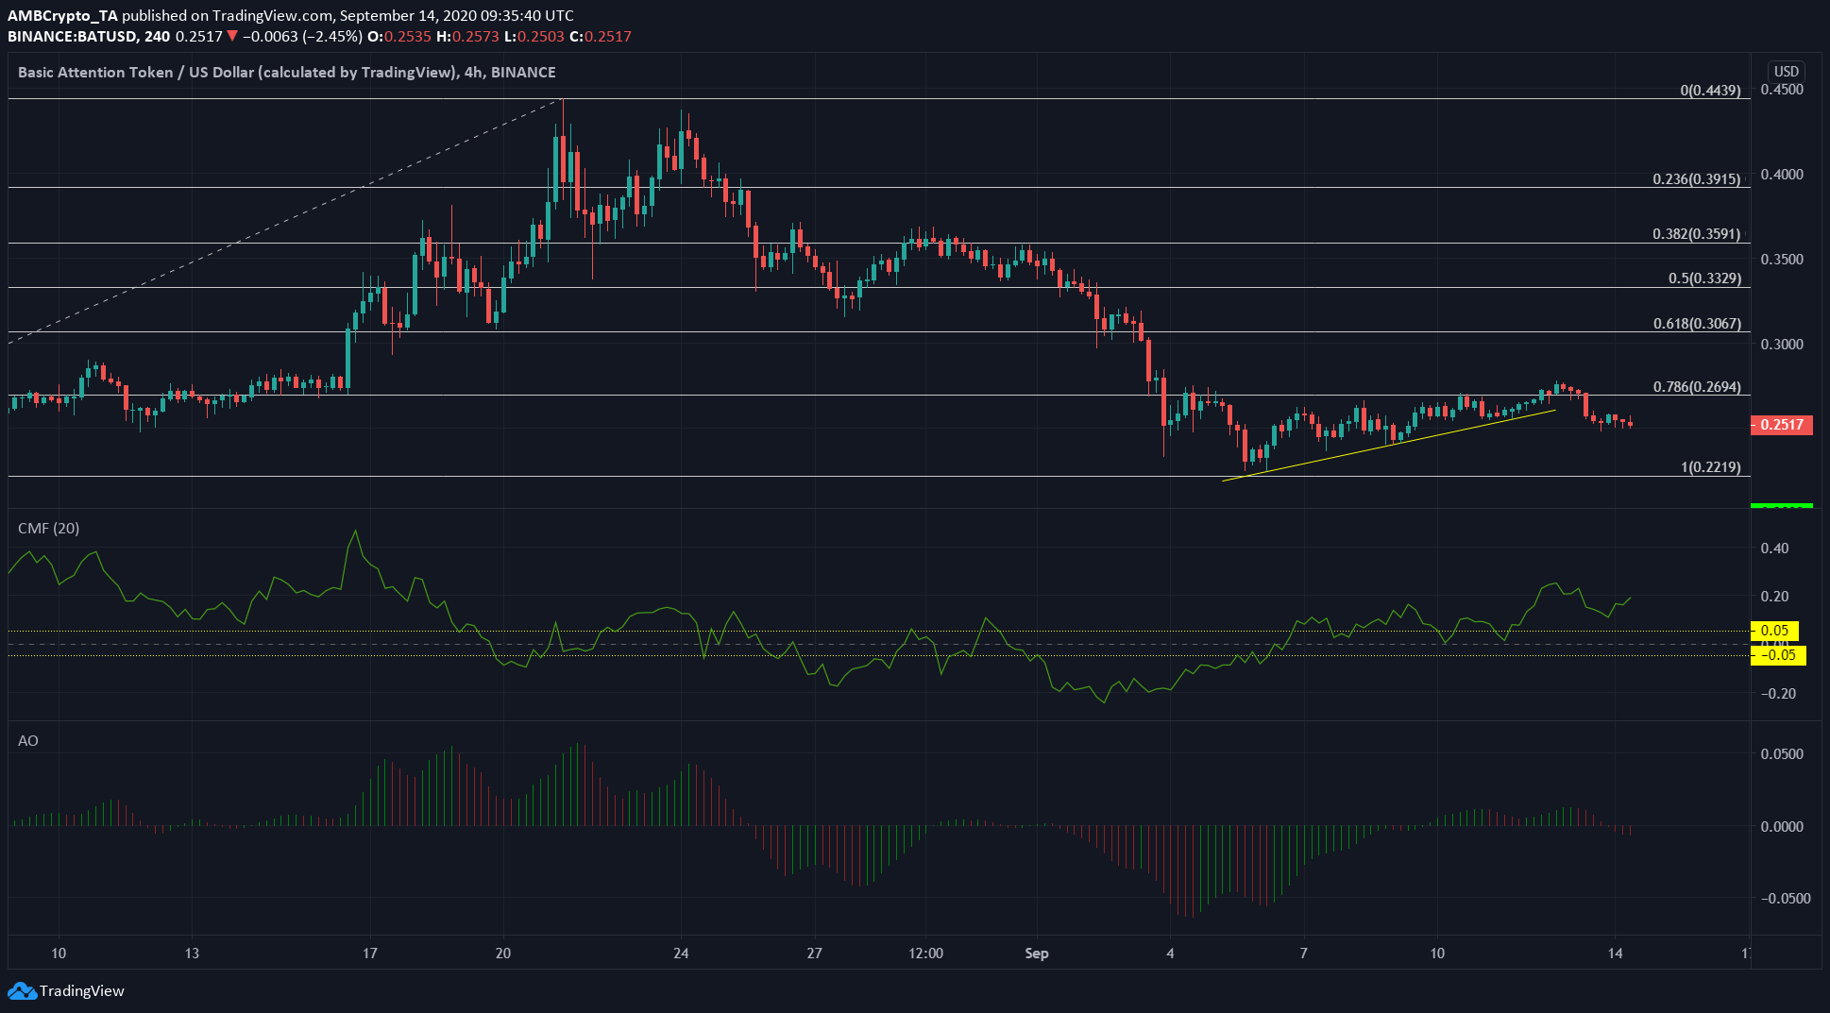Select the CMF (20) indicator label
The width and height of the screenshot is (1830, 1013).
pyautogui.click(x=49, y=529)
